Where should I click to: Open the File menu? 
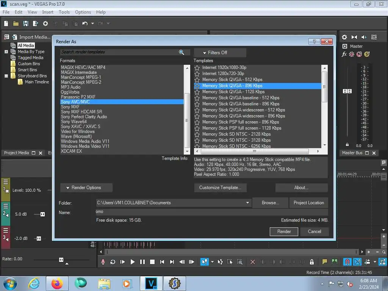pos(6,12)
